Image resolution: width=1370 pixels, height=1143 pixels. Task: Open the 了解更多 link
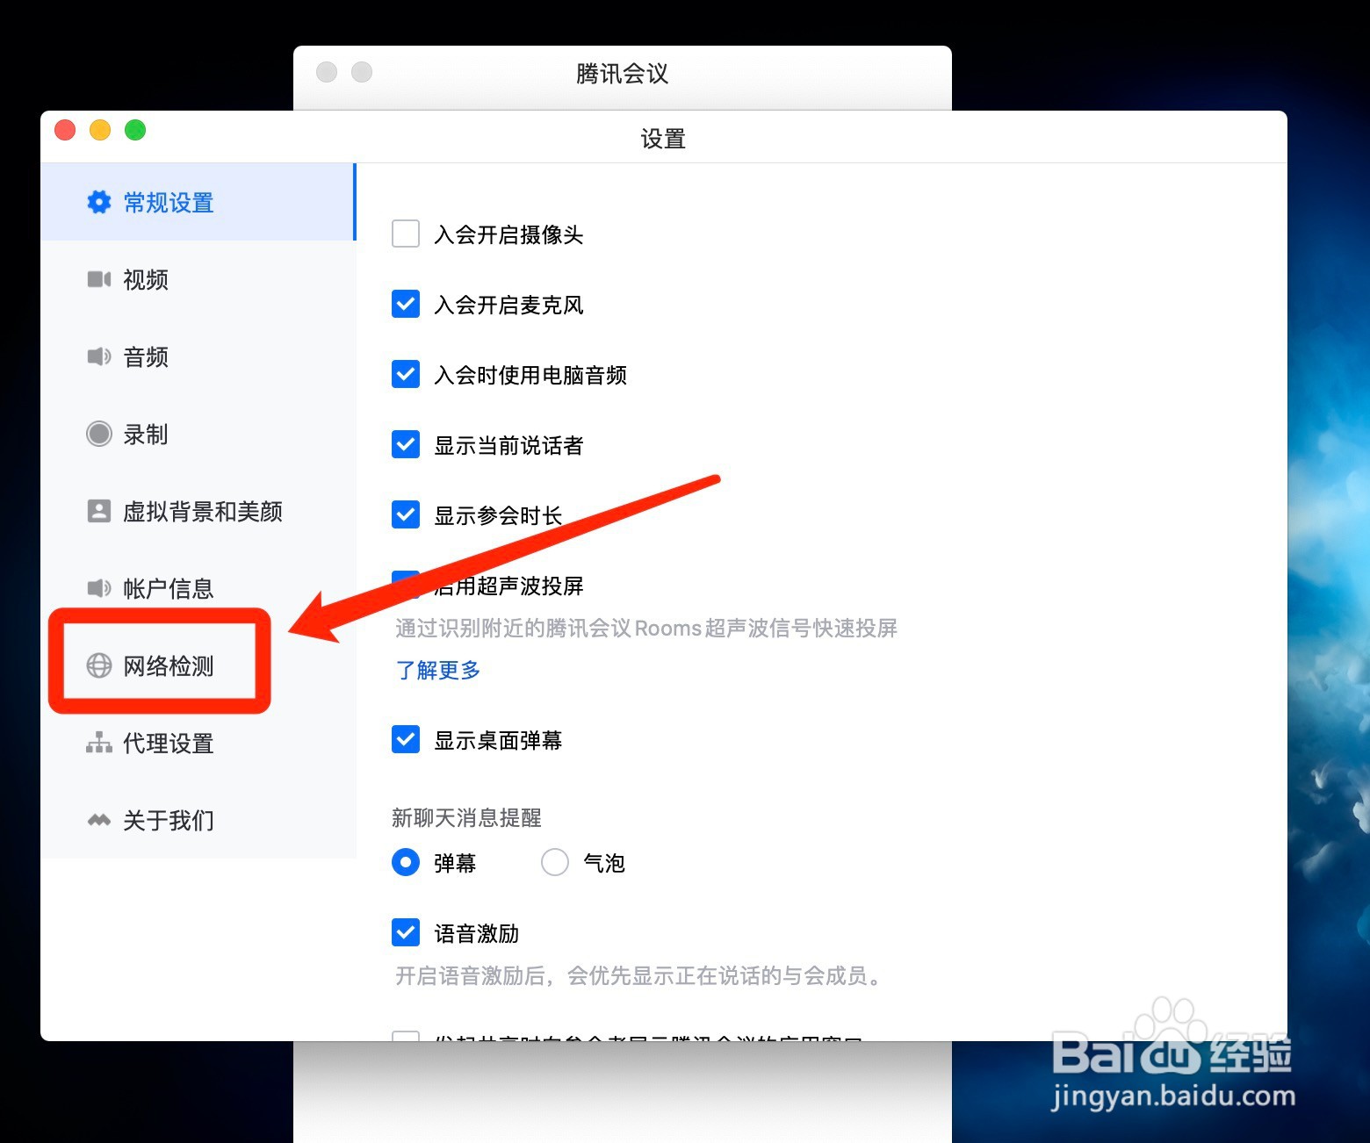click(438, 670)
